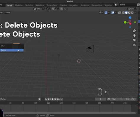Toggle X-ray mode

point(119,13)
